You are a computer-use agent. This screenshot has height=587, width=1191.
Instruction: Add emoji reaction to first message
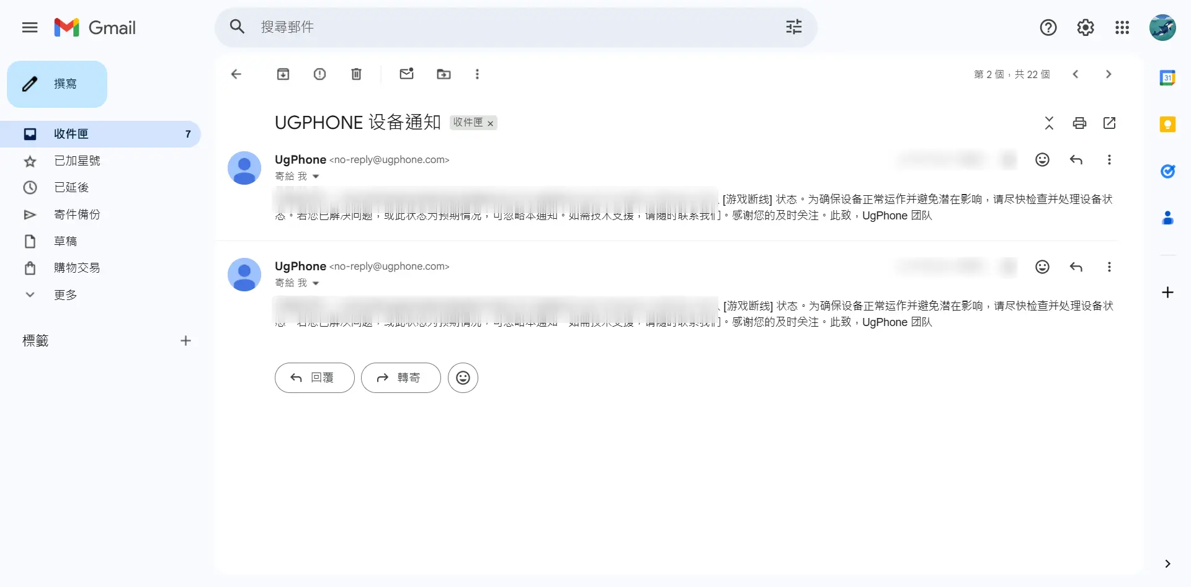coord(1042,160)
